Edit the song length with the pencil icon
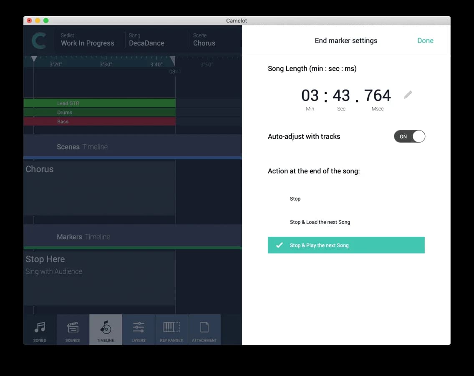The width and height of the screenshot is (474, 376). (408, 95)
